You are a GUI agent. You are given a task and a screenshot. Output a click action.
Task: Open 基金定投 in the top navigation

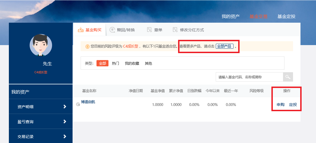(286, 16)
